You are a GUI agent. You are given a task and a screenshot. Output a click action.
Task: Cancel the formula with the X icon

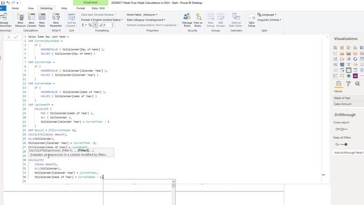[x=9, y=37]
